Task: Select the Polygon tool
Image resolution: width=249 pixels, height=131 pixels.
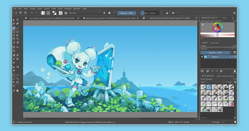Action: [x=14, y=35]
